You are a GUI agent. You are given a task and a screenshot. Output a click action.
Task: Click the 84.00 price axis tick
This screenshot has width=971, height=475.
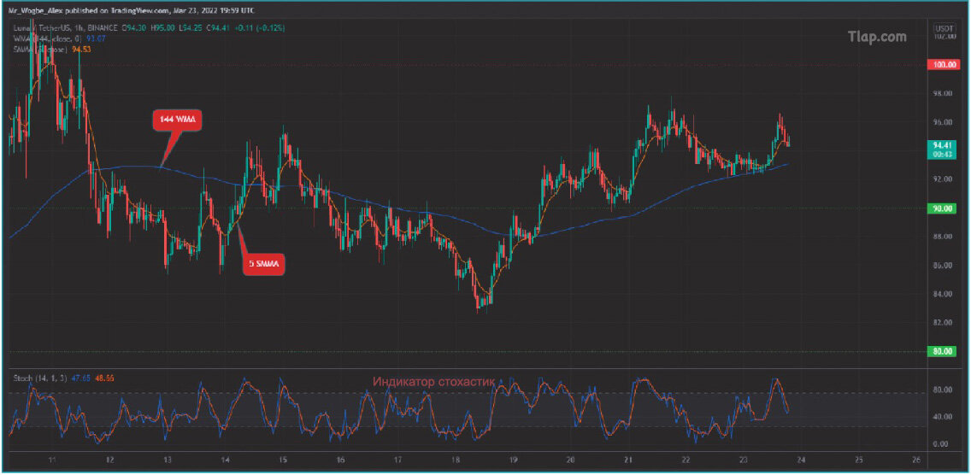pos(943,294)
